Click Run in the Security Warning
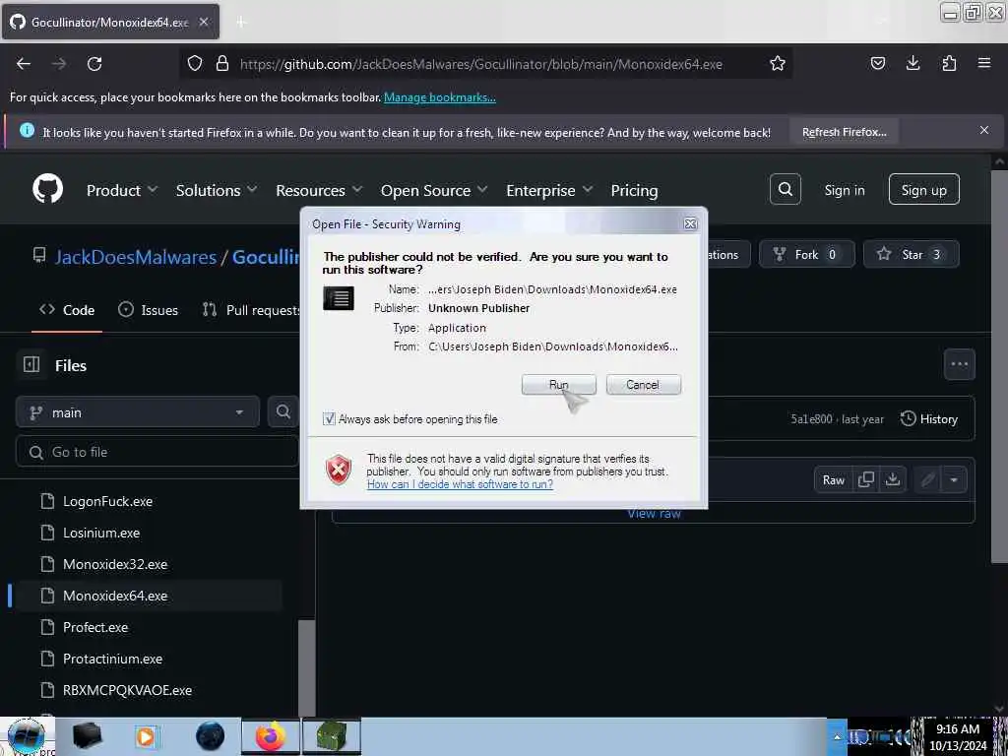The width and height of the screenshot is (1008, 756). pos(559,385)
